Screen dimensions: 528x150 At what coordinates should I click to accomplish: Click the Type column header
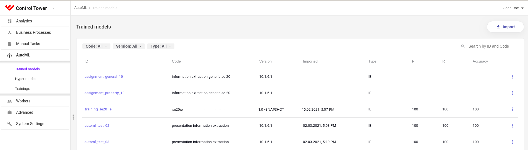(x=372, y=61)
